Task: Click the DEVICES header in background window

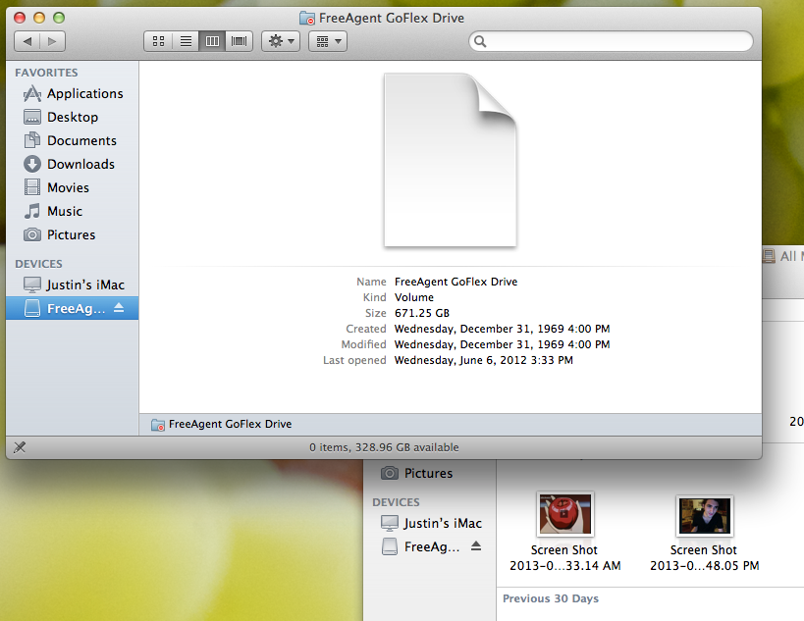Action: (x=396, y=502)
